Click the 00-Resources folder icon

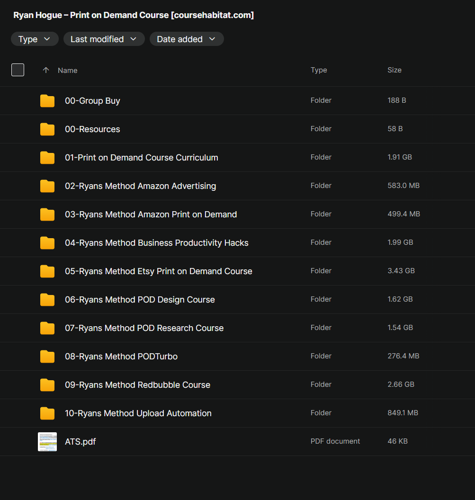point(47,129)
